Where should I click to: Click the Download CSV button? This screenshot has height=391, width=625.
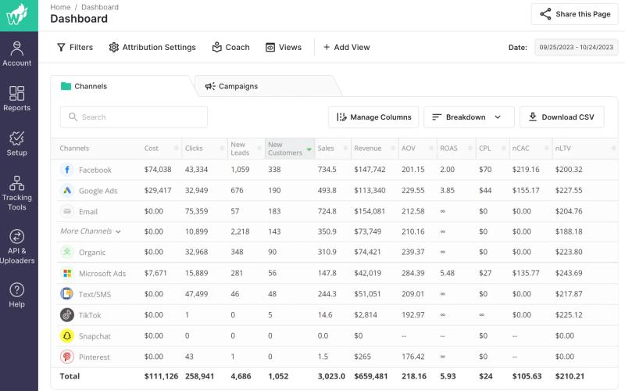(562, 117)
